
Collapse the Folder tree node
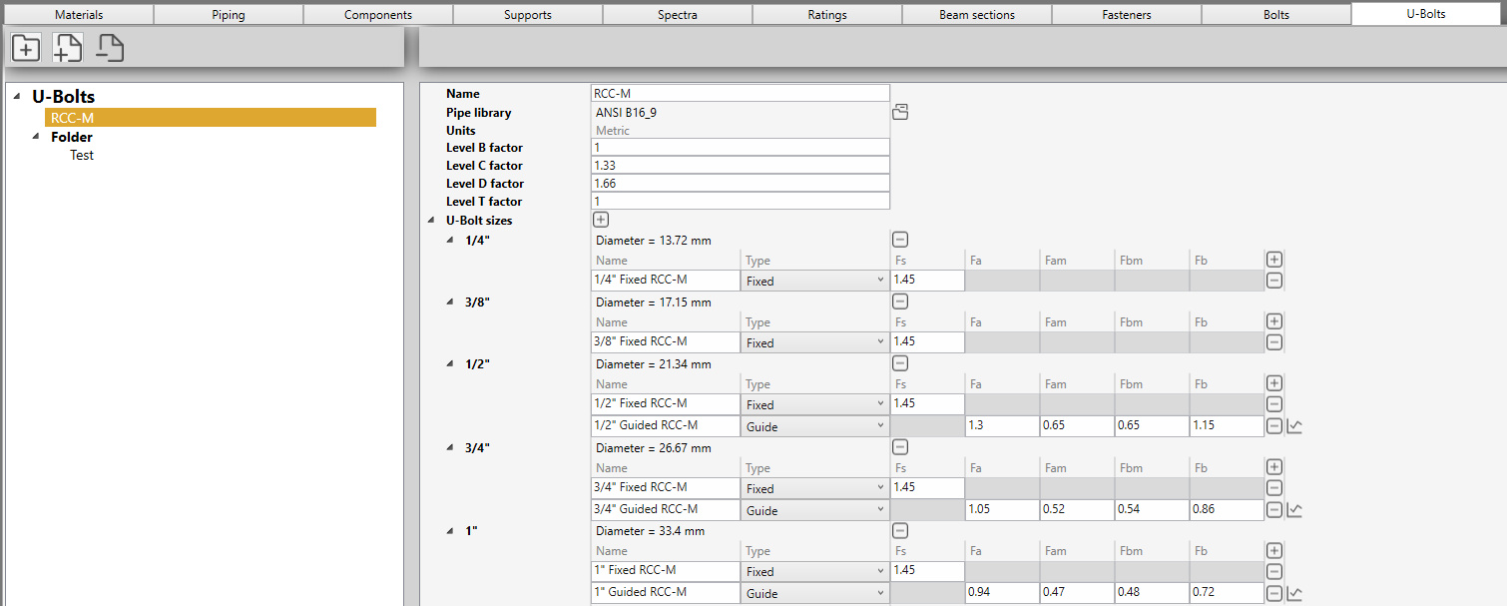pyautogui.click(x=37, y=137)
